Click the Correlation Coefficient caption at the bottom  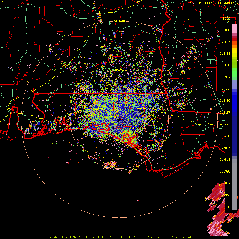(x=121, y=237)
